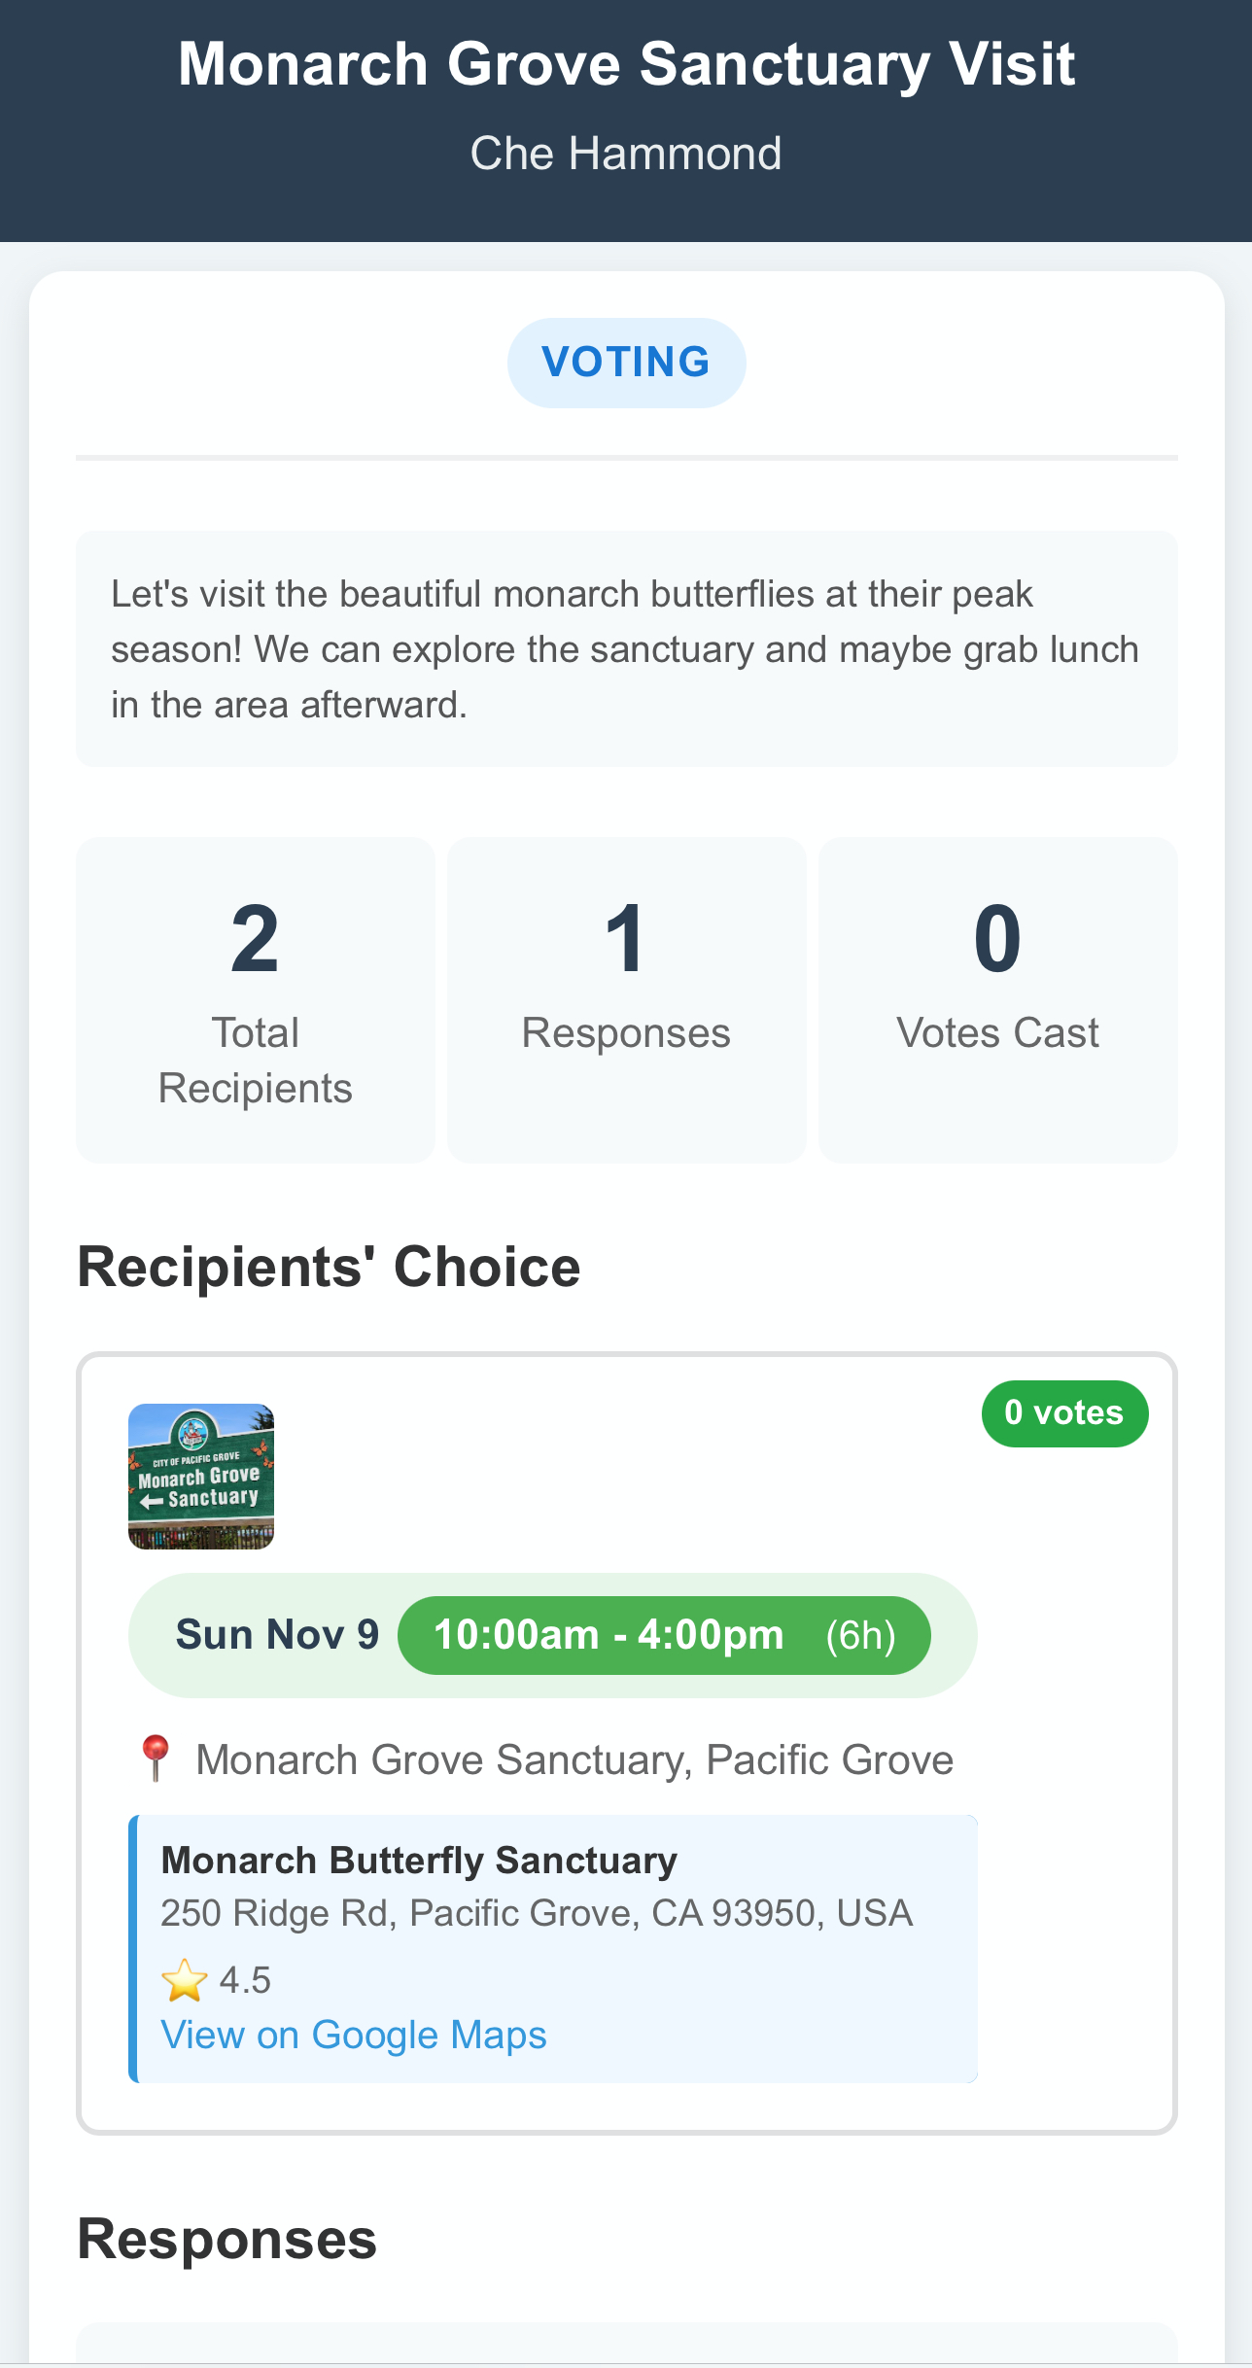Click the Monarch Grove Sanctuary, Pacific Grove location text
This screenshot has height=2368, width=1252.
pos(574,1759)
